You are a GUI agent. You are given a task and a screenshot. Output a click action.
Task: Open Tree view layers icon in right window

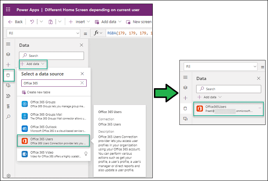(186, 88)
